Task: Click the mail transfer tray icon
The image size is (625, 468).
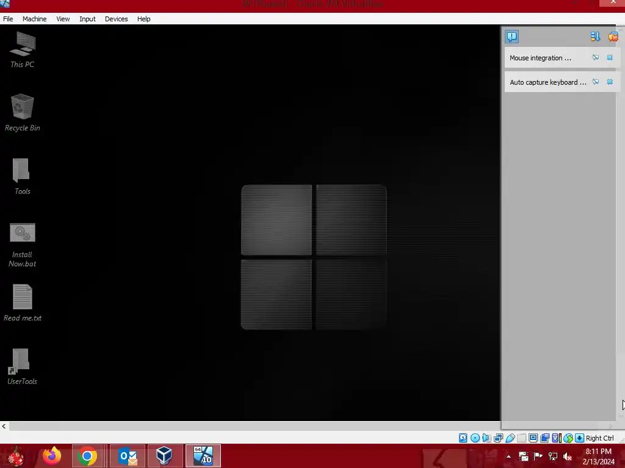Action: (523, 456)
